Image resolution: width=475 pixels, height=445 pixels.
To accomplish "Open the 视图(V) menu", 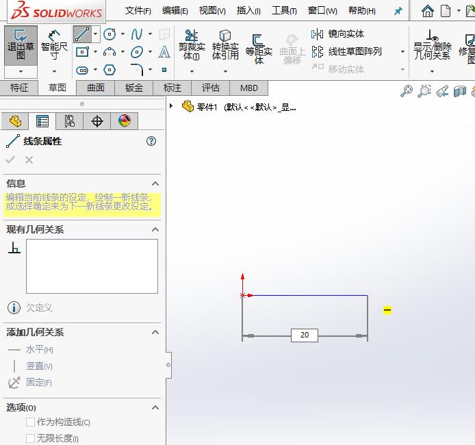I will tap(212, 11).
